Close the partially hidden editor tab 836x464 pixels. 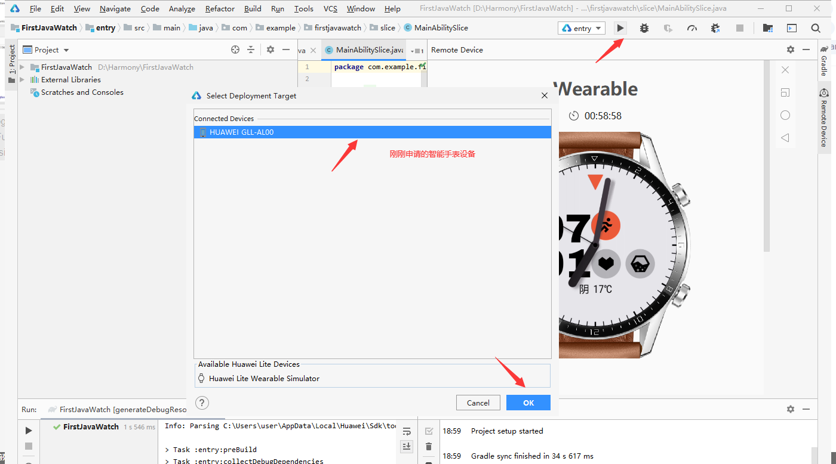[313, 51]
